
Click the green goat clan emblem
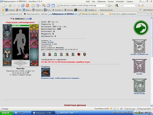click(x=141, y=28)
